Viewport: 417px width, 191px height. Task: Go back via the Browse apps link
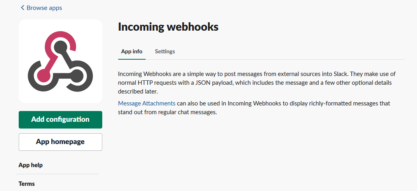click(x=44, y=8)
